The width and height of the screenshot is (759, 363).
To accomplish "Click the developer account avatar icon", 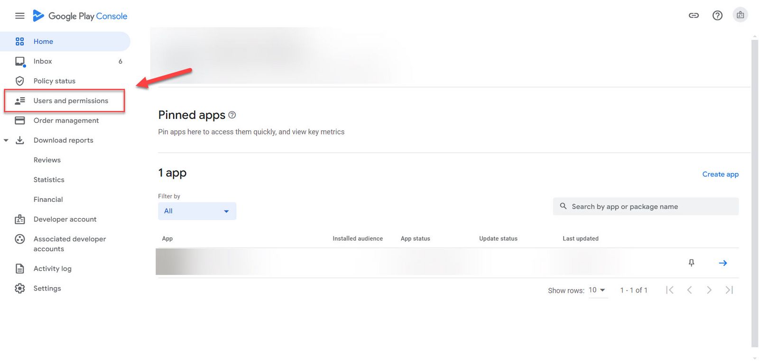I will coord(740,15).
